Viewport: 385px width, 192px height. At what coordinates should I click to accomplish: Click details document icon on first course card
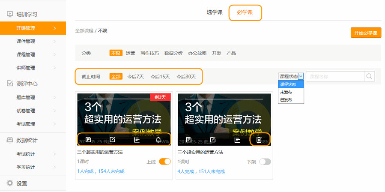pos(88,140)
